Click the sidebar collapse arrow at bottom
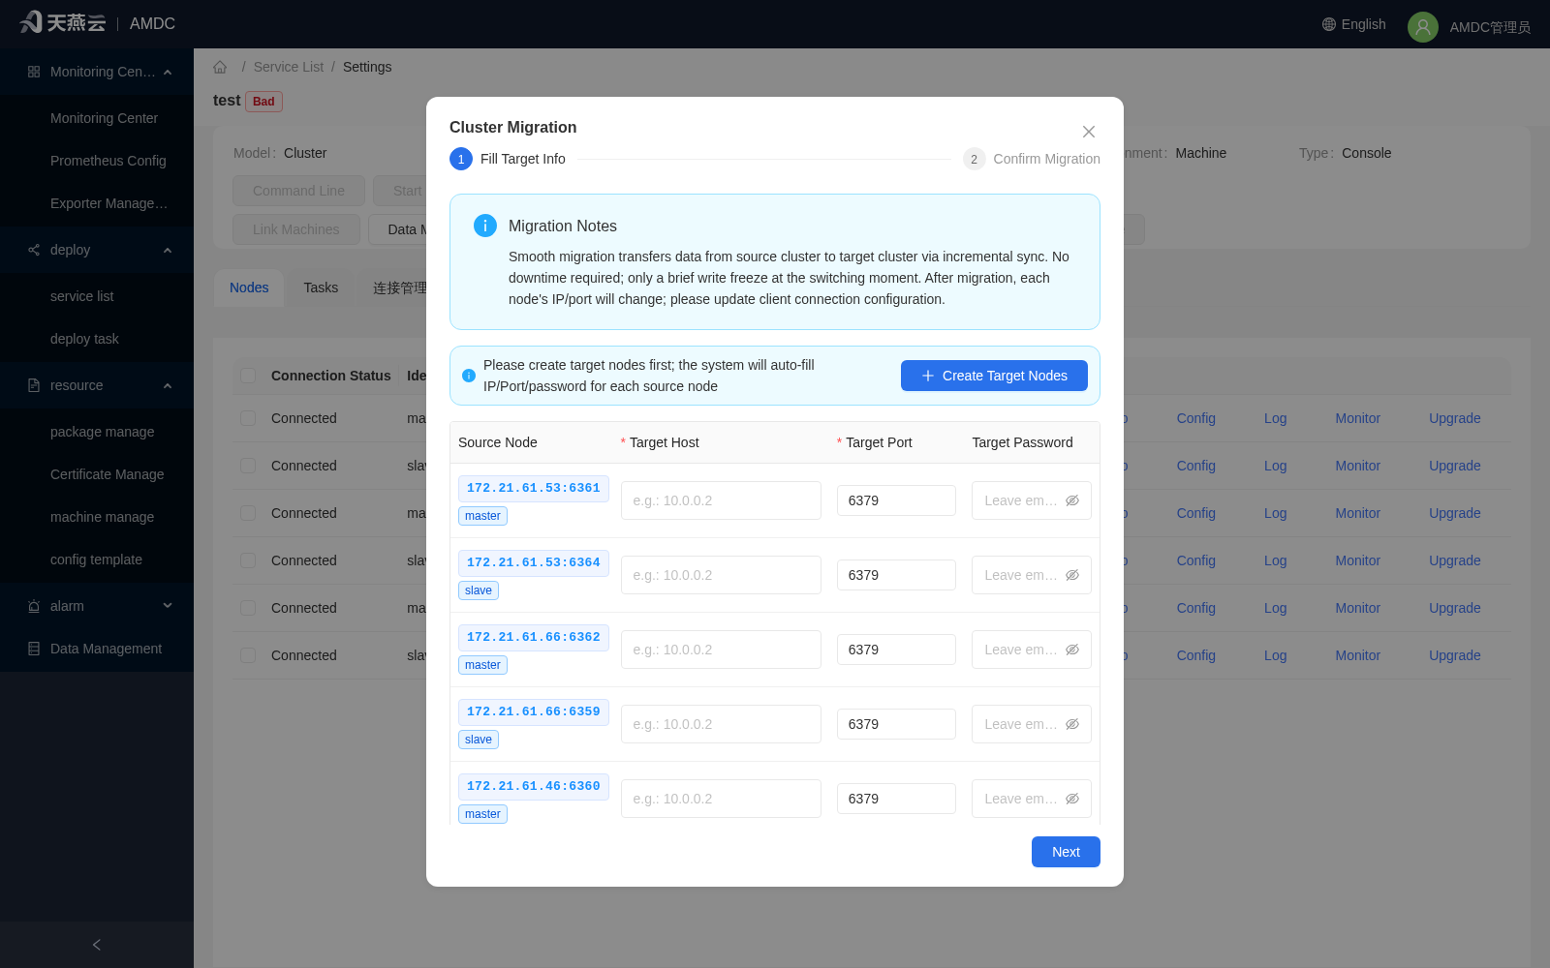The height and width of the screenshot is (968, 1550). point(97,945)
